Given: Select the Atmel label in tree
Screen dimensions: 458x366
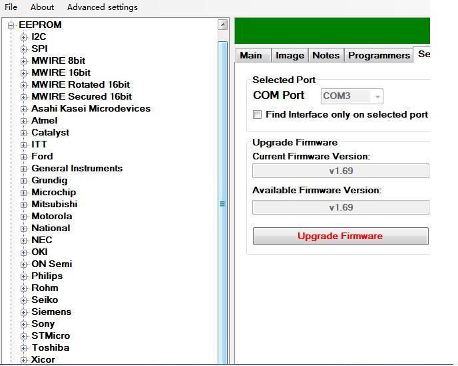Looking at the screenshot, I should coord(44,120).
